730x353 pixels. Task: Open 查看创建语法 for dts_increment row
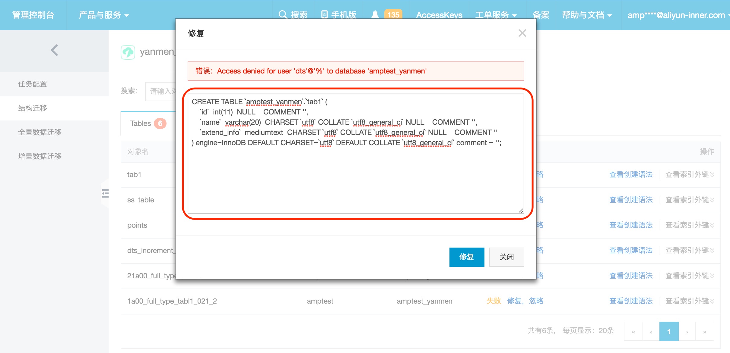click(631, 250)
